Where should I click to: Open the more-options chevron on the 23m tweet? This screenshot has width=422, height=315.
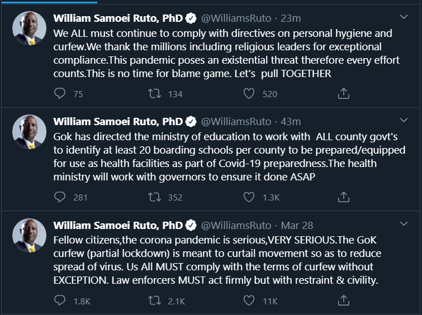coord(404,17)
